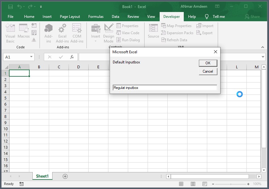Open the Insert controls dropdown
The image size is (269, 189).
click(x=95, y=34)
